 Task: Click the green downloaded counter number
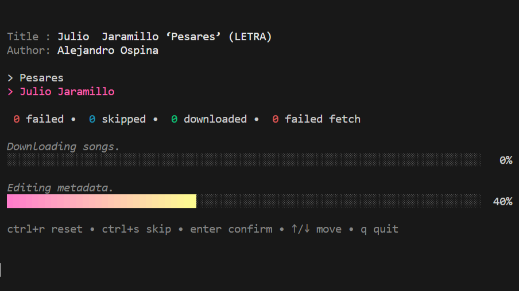pos(174,119)
